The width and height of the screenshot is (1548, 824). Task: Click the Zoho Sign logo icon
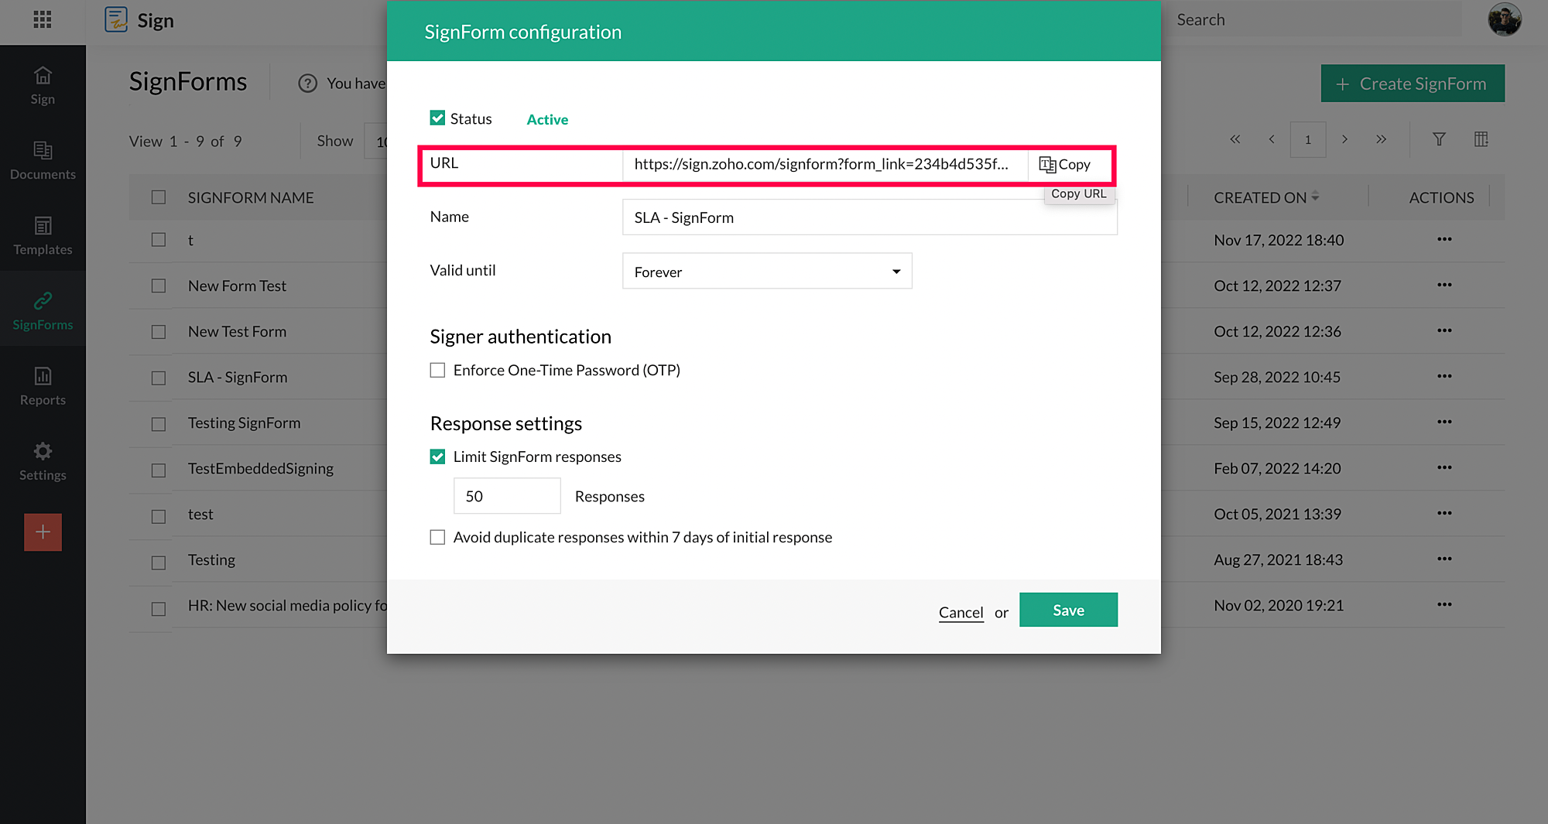[116, 19]
